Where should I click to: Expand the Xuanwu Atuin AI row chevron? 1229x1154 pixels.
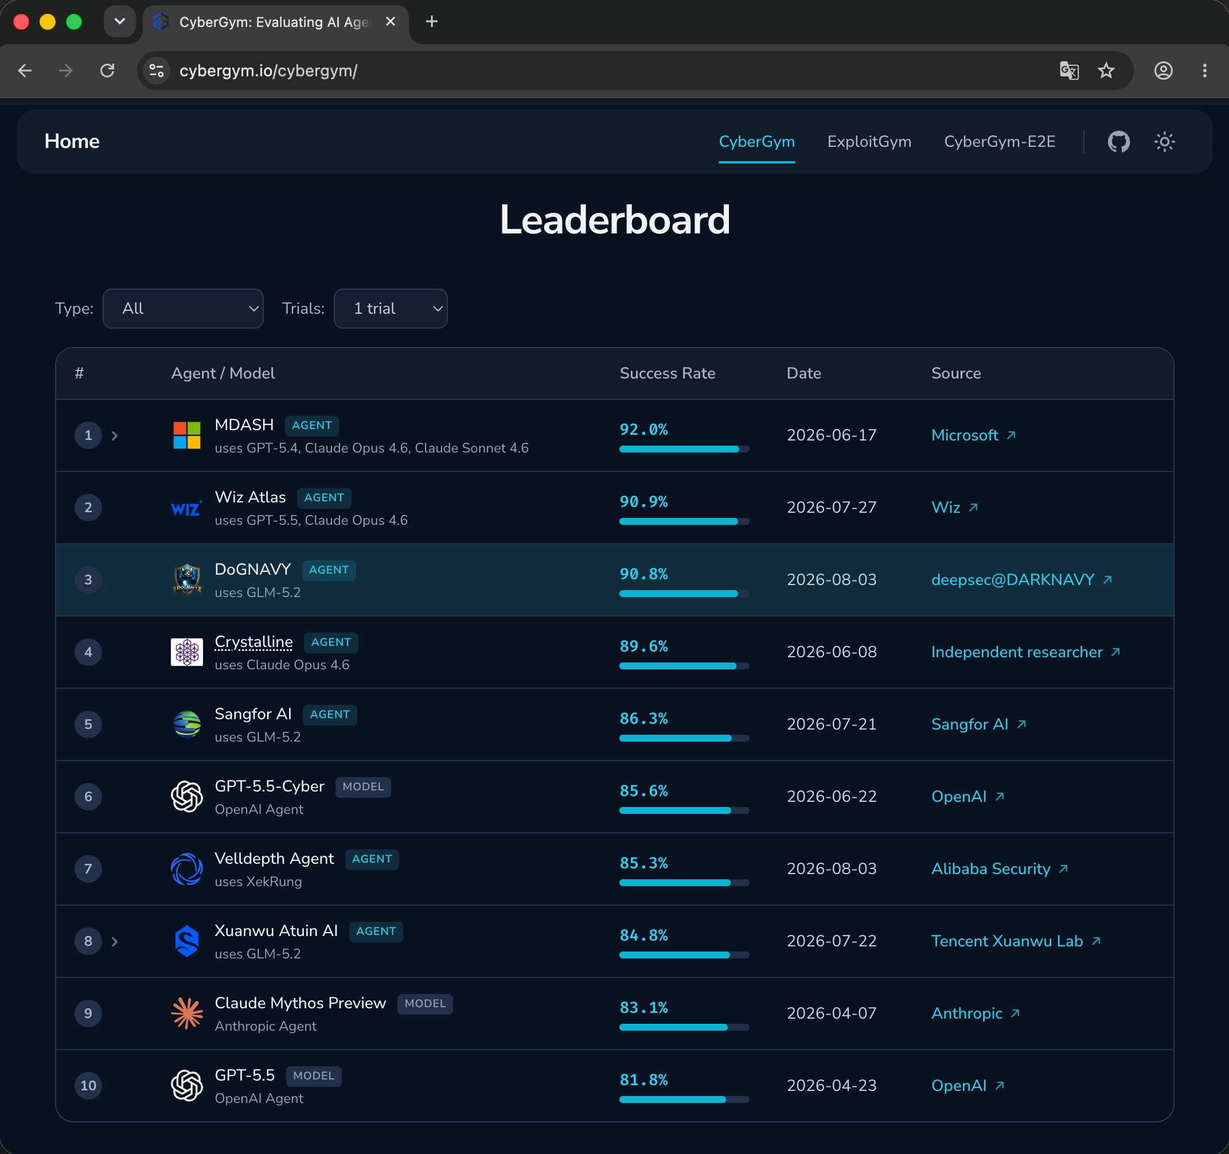click(x=114, y=941)
